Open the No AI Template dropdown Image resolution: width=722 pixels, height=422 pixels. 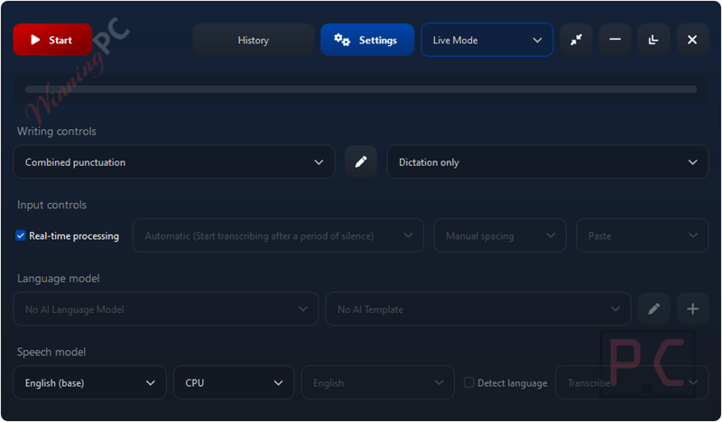478,309
